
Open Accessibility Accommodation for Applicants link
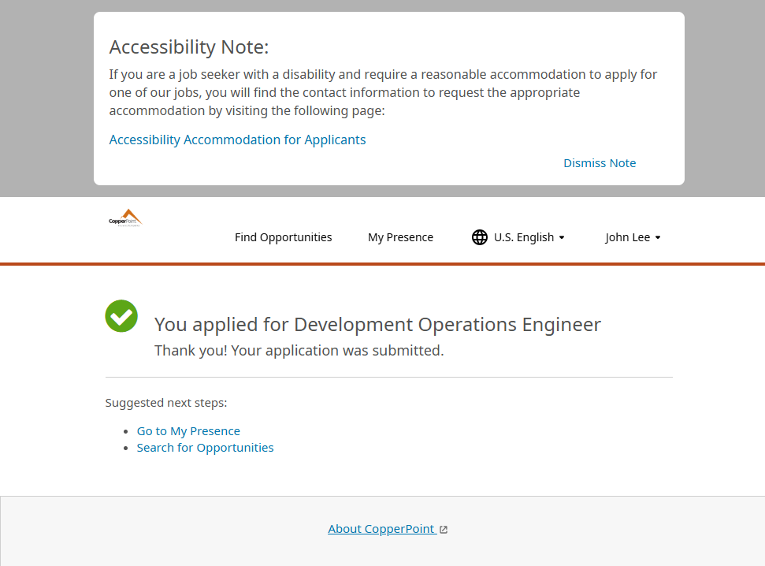tap(237, 140)
